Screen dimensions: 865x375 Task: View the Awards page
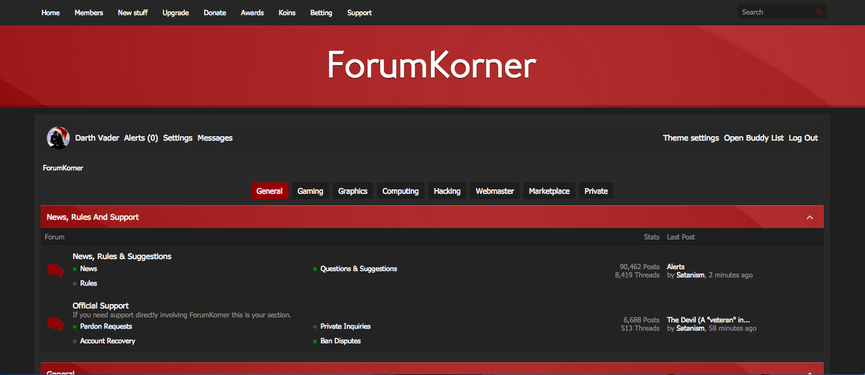coord(252,13)
